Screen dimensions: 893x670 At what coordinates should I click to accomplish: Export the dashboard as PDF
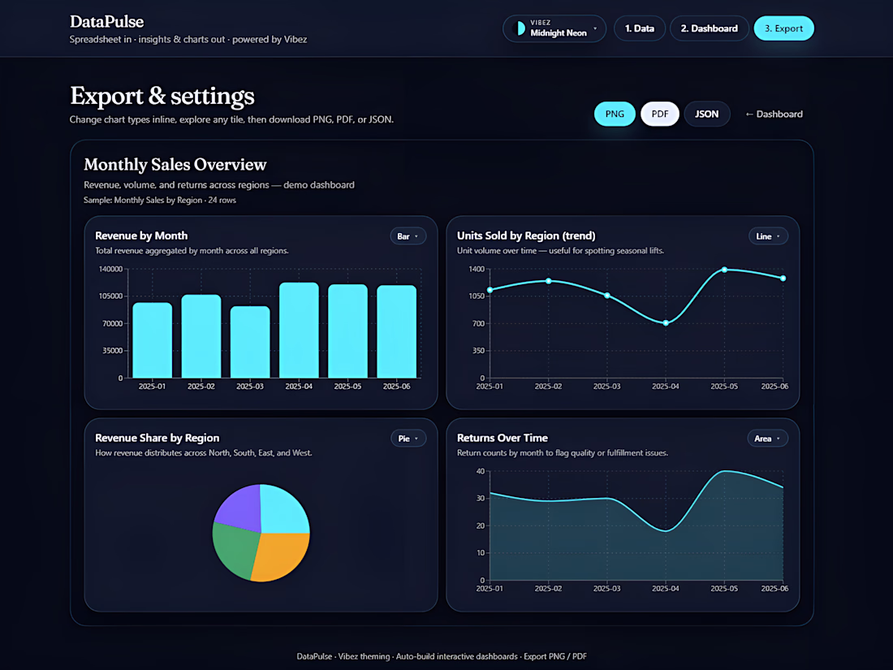[660, 114]
